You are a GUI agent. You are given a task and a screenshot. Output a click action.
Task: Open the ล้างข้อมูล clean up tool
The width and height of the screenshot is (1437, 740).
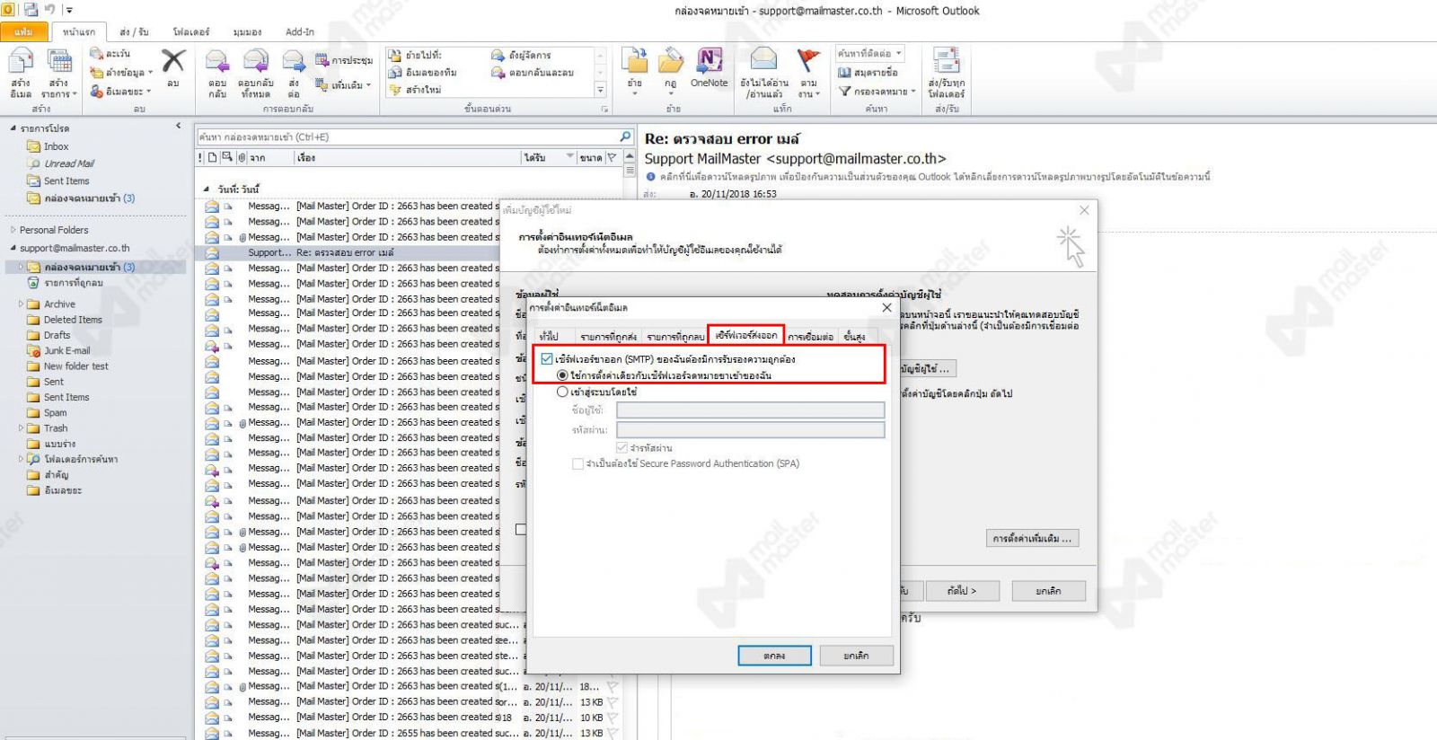click(121, 73)
